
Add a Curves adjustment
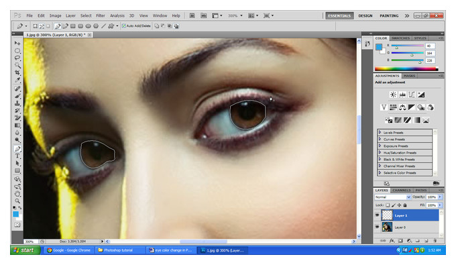point(412,95)
